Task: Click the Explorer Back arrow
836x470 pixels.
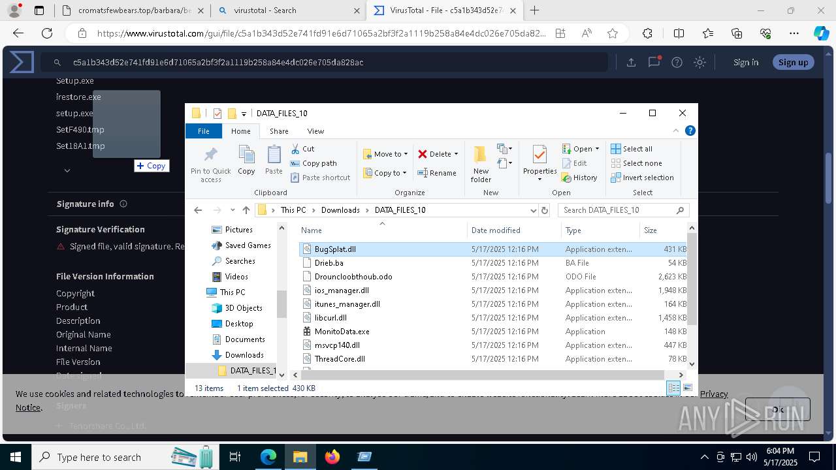Action: point(198,210)
